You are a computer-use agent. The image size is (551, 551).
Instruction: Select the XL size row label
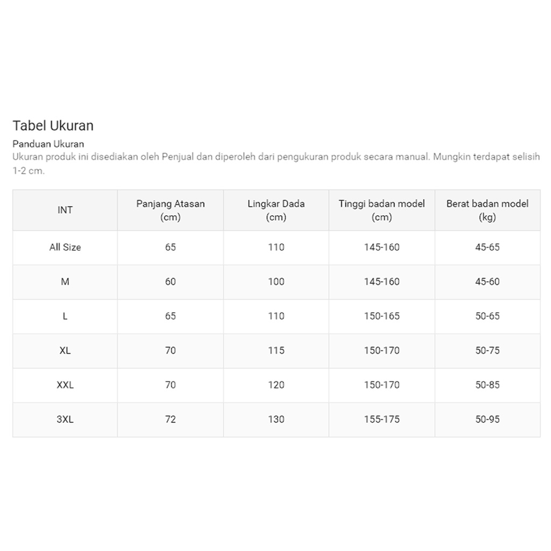(65, 351)
